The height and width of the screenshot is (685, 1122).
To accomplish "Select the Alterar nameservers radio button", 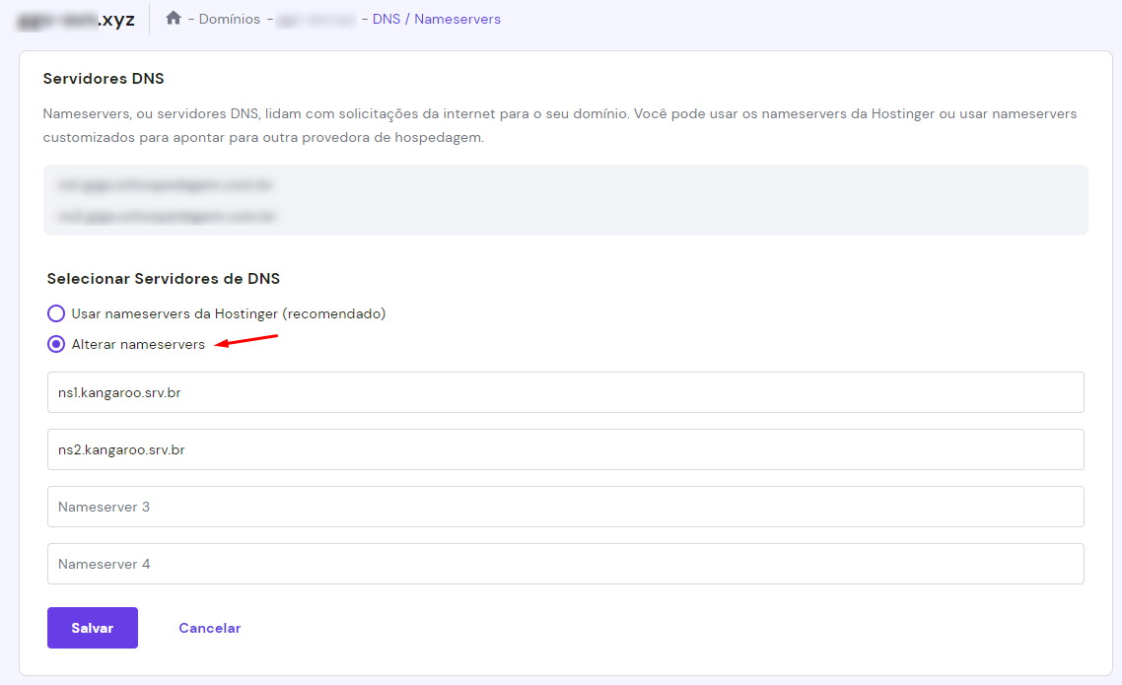I will pos(56,344).
